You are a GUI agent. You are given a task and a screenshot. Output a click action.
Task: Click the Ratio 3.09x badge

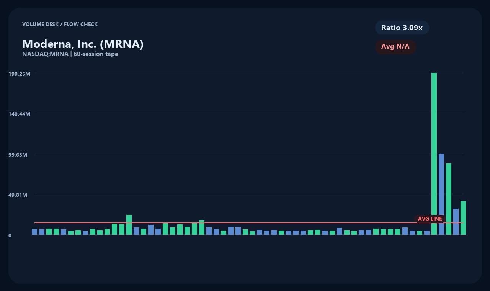point(402,28)
